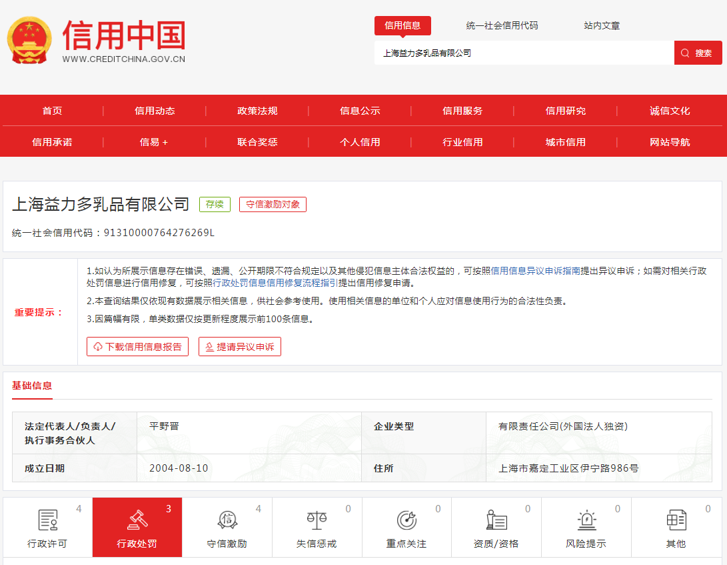
Task: Open 信用动态 in navigation menu
Action: (x=155, y=111)
